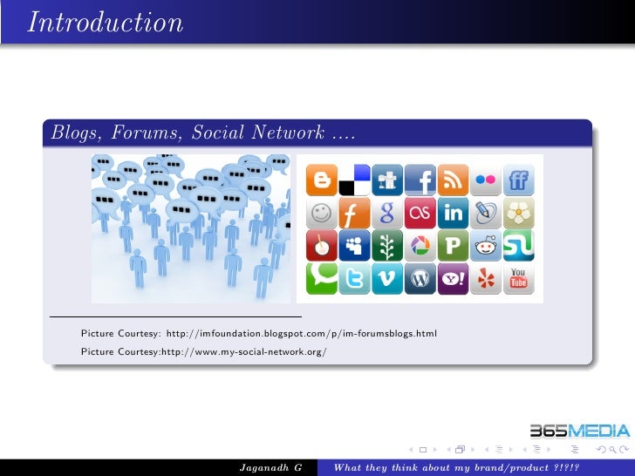Click the orange RSS feed icon
Image resolution: width=635 pixels, height=476 pixels.
tap(454, 180)
